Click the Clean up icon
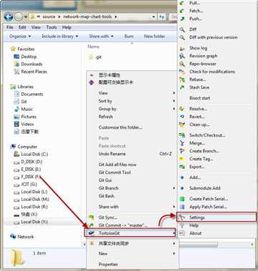258x271 pixels. [182, 124]
